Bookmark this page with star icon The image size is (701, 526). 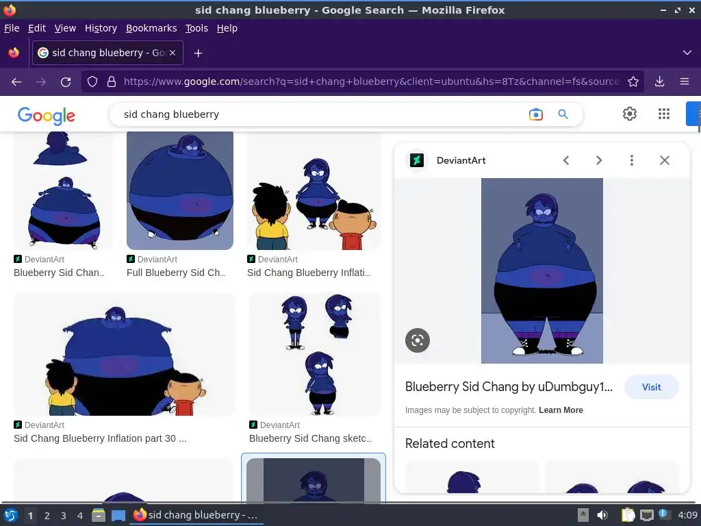tap(633, 82)
